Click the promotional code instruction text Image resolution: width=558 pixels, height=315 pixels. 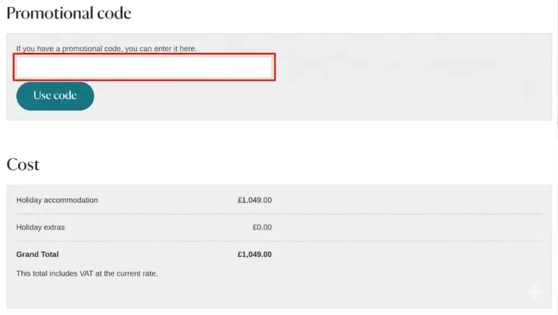106,48
